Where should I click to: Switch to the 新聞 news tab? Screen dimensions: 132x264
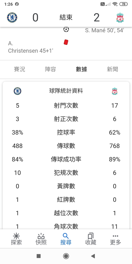tap(112, 69)
